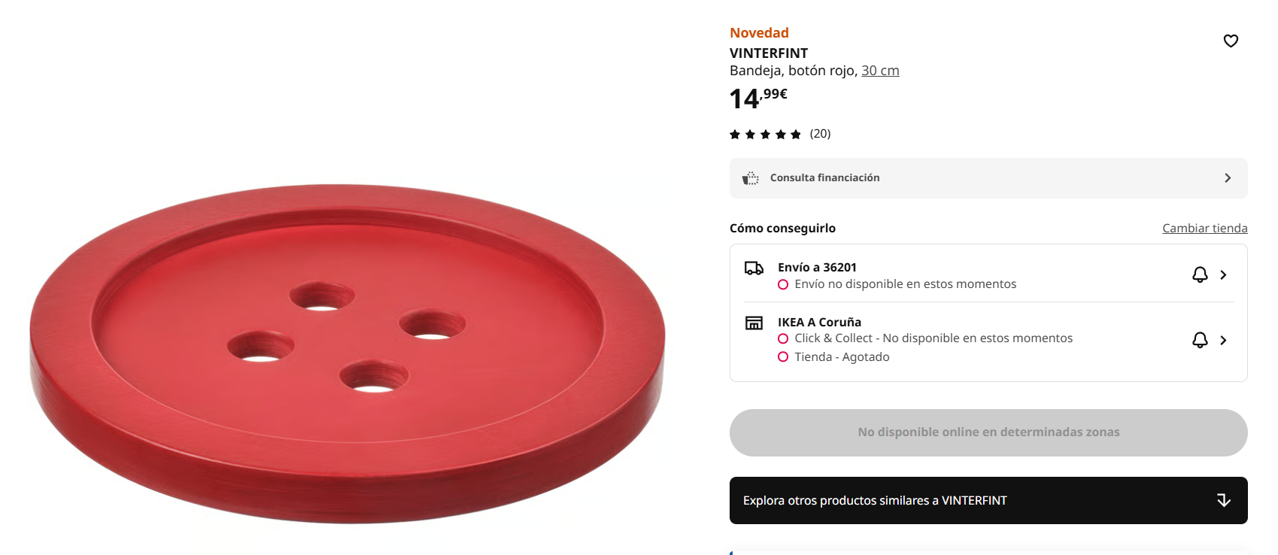Click Cambiar tienda link

[x=1204, y=229]
